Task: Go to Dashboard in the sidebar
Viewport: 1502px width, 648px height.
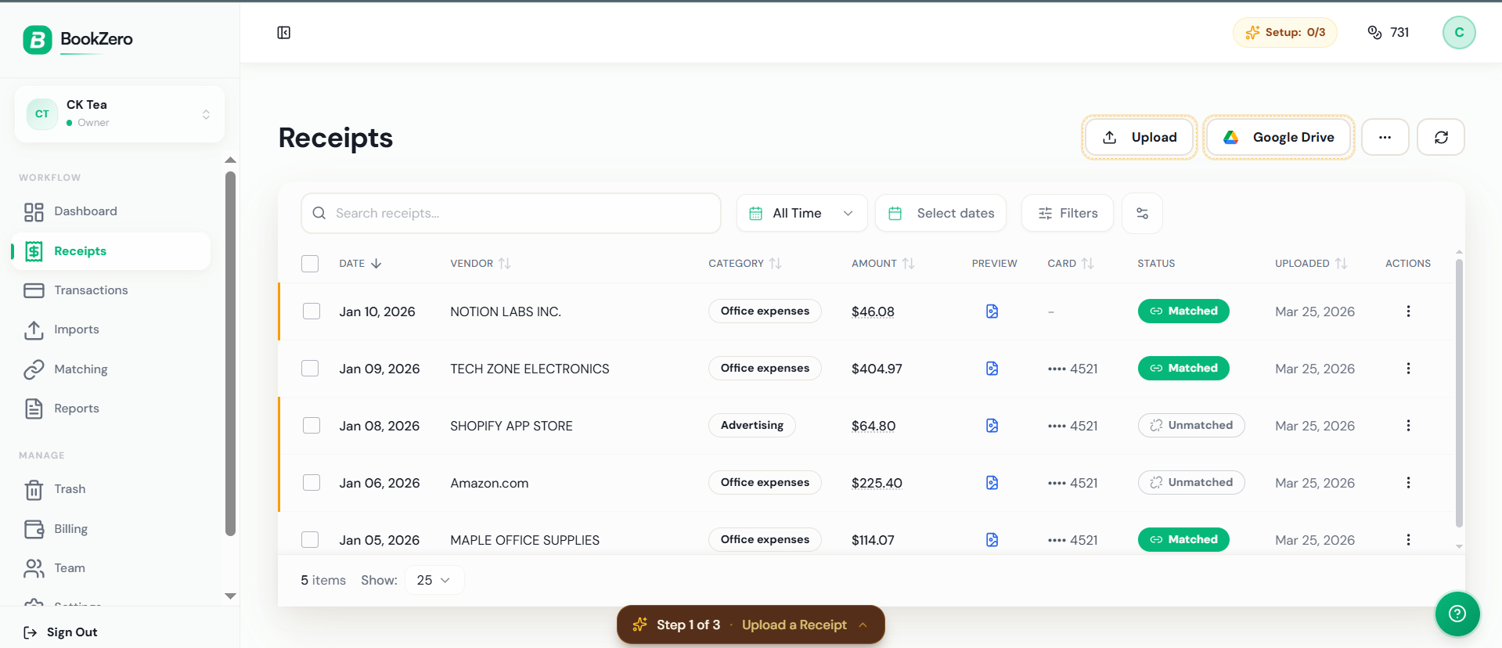Action: click(x=111, y=211)
